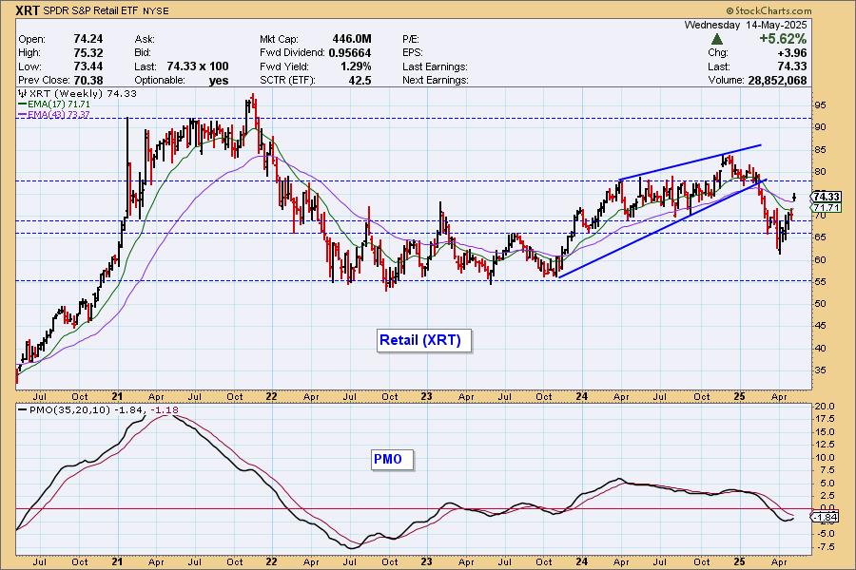
Task: Select the +5.62% percent change value
Action: [x=783, y=39]
